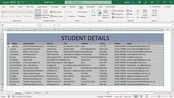The image size is (174, 98).
Task: Toggle the Gridlines checkbox
Action: click(x=67, y=16)
